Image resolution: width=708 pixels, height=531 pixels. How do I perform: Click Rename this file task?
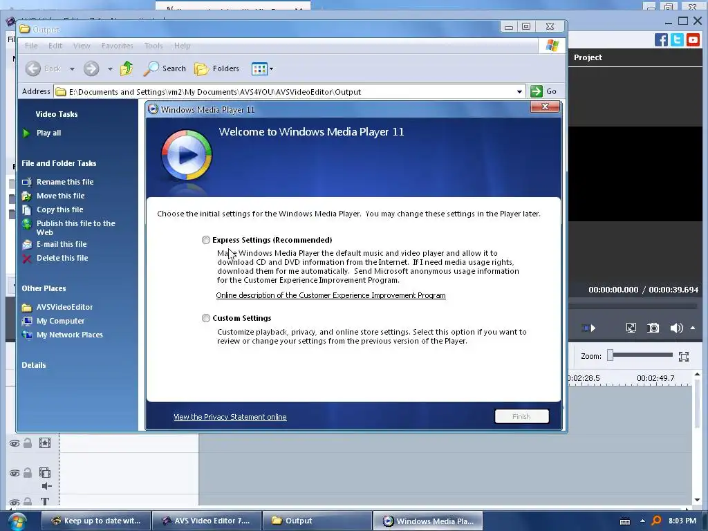(65, 182)
